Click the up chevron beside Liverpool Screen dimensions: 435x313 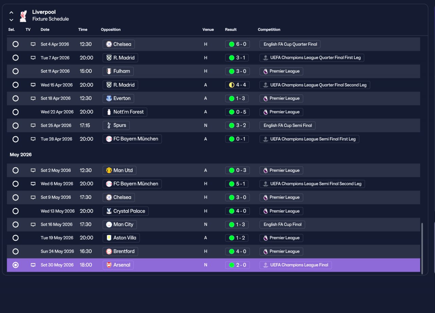coord(11,13)
